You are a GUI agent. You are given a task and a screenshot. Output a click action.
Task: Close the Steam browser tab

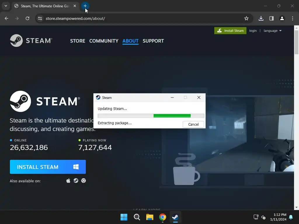coord(75,6)
